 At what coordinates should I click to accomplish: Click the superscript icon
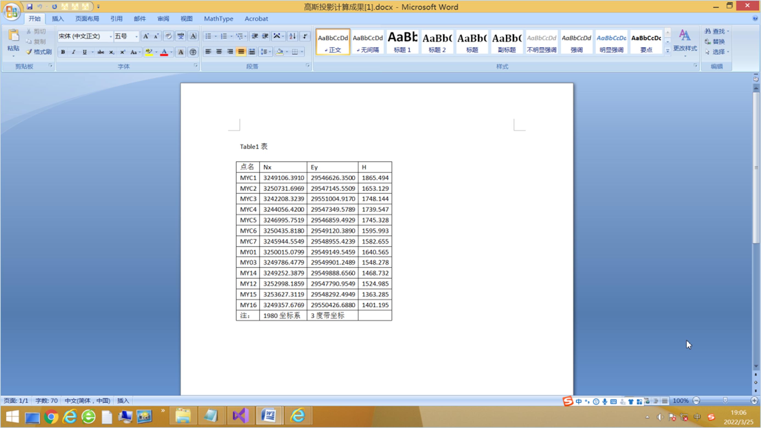122,52
